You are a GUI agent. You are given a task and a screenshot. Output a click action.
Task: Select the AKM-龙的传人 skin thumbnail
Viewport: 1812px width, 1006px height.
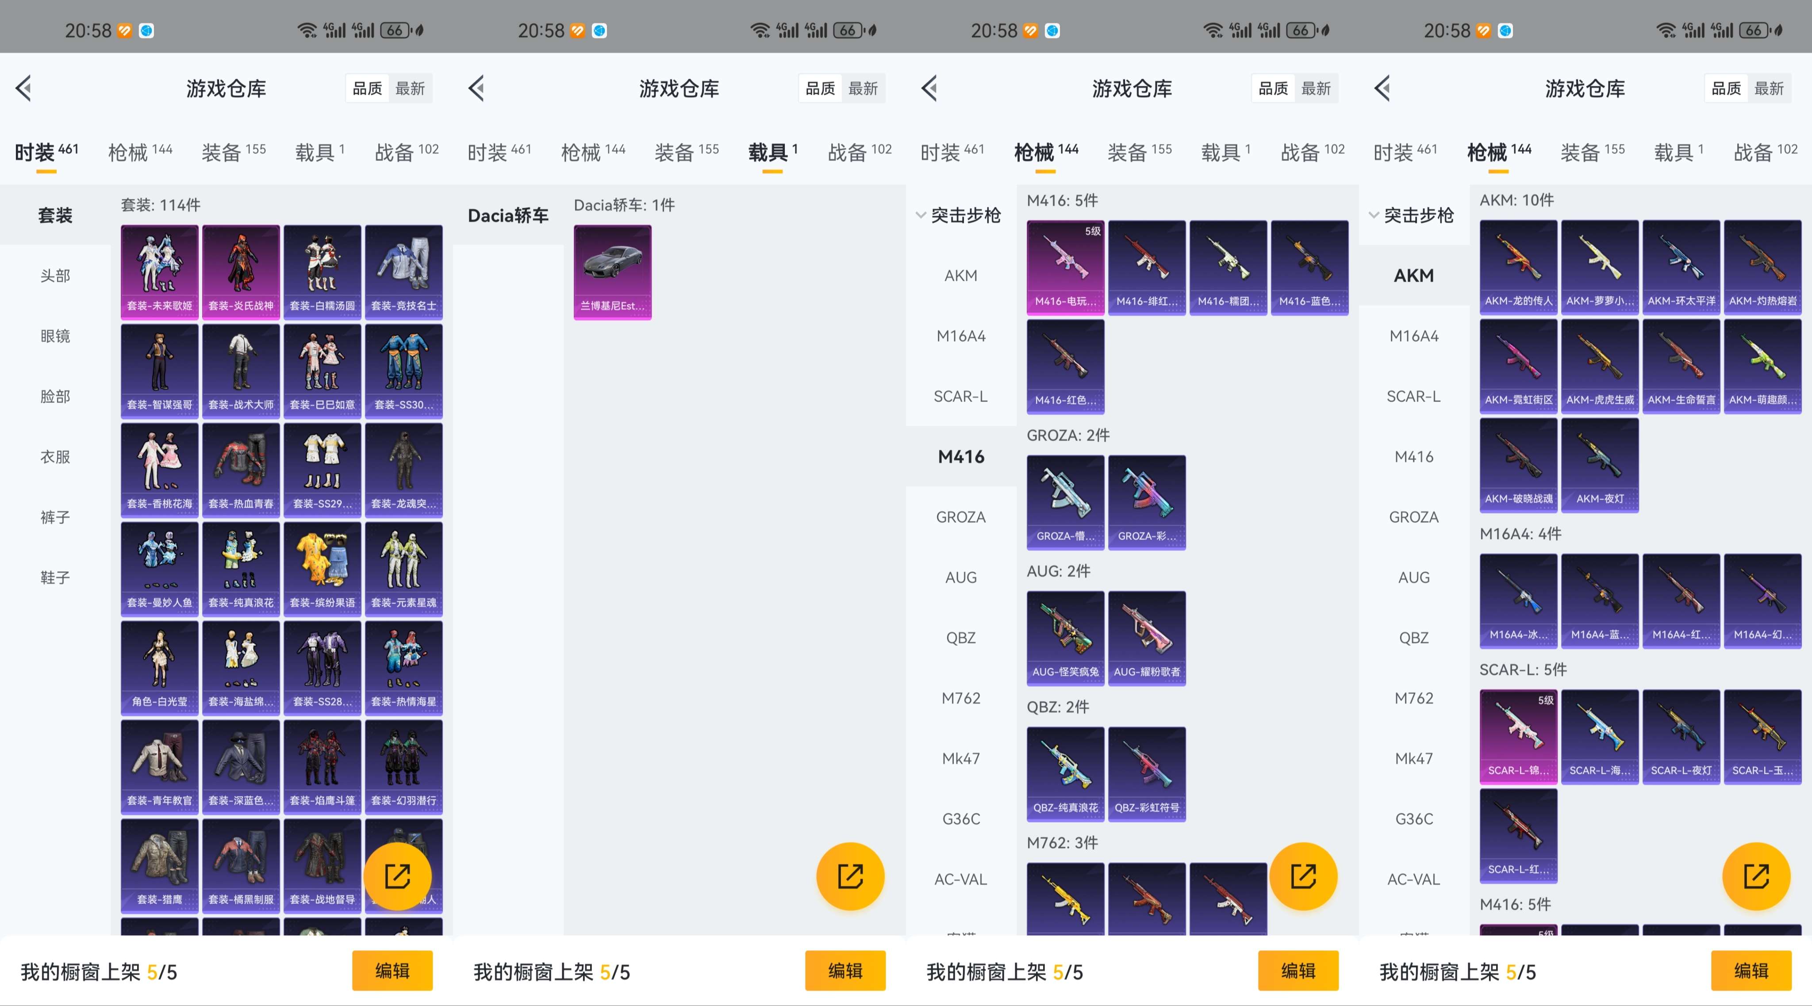coord(1518,267)
